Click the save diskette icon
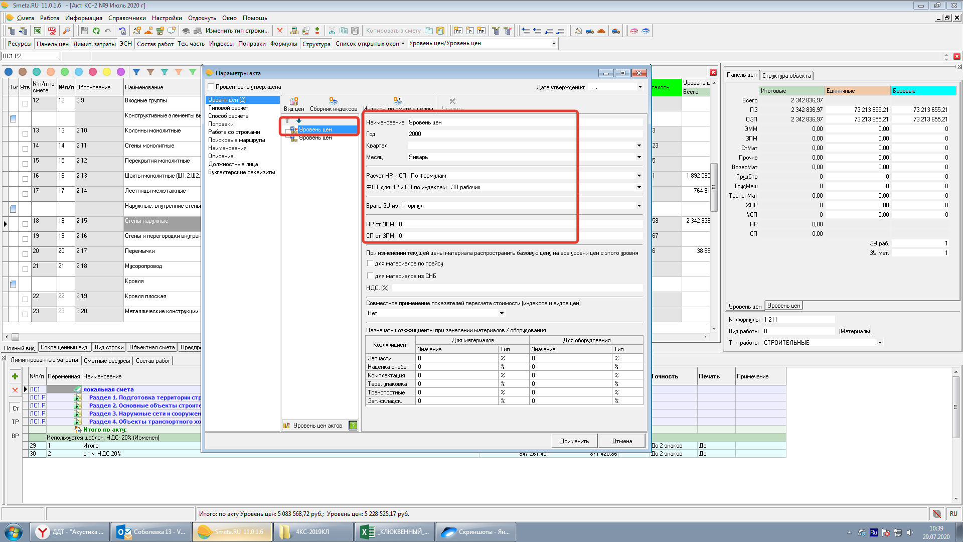963x542 pixels. coord(85,31)
